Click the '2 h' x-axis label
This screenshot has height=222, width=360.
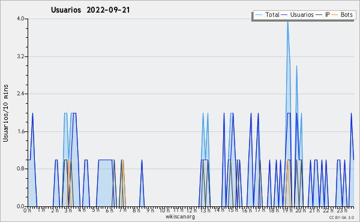point(55,211)
